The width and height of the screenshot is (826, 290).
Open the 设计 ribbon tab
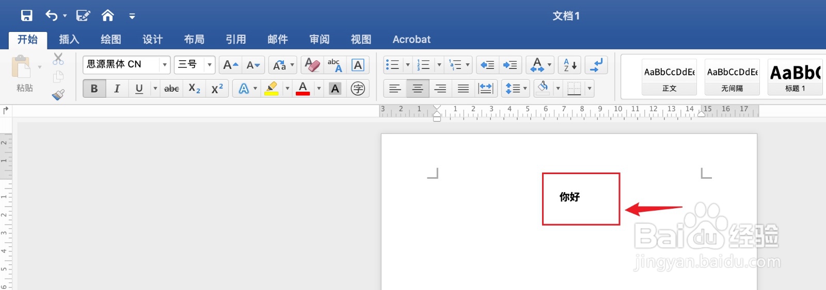pos(152,39)
